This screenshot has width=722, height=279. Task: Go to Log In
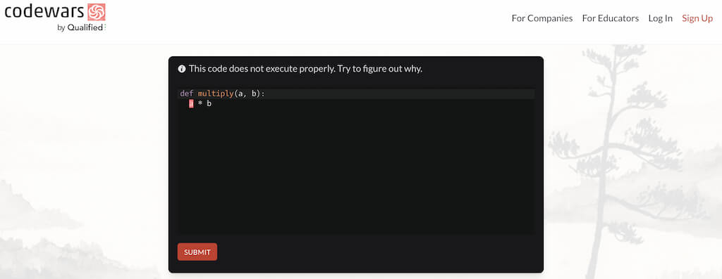[660, 18]
